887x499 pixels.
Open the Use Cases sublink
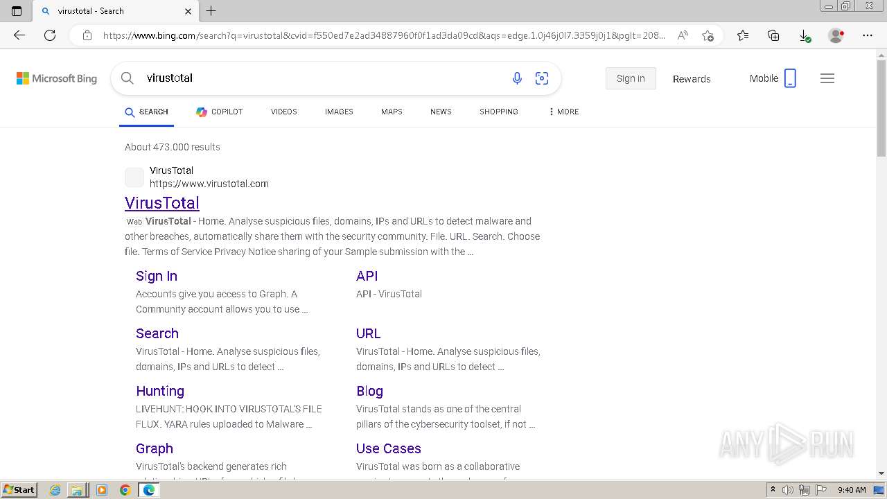[x=389, y=448]
